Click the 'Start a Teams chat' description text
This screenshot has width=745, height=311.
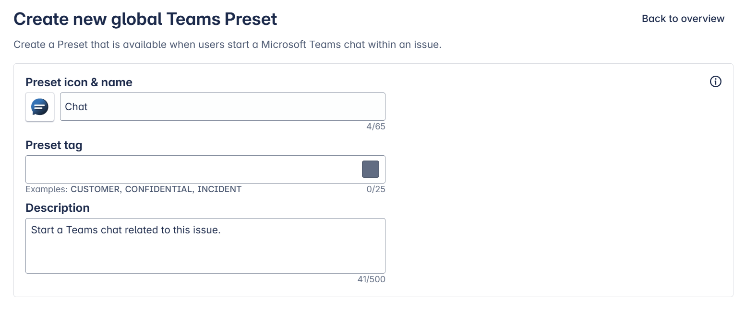[x=125, y=230]
